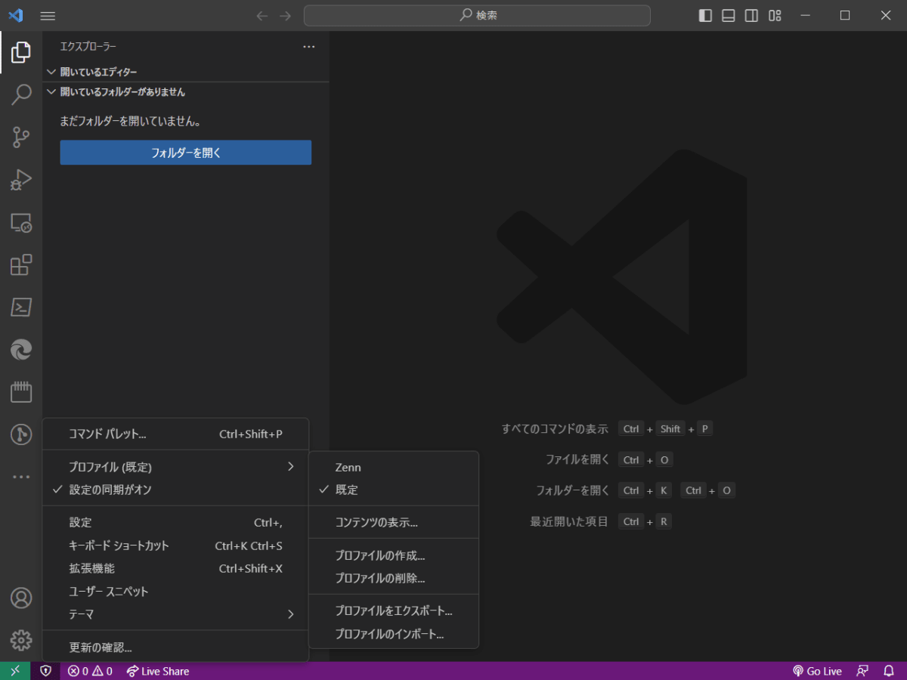This screenshot has height=680, width=907.
Task: Toggle secondary side bar layout button
Action: click(751, 15)
